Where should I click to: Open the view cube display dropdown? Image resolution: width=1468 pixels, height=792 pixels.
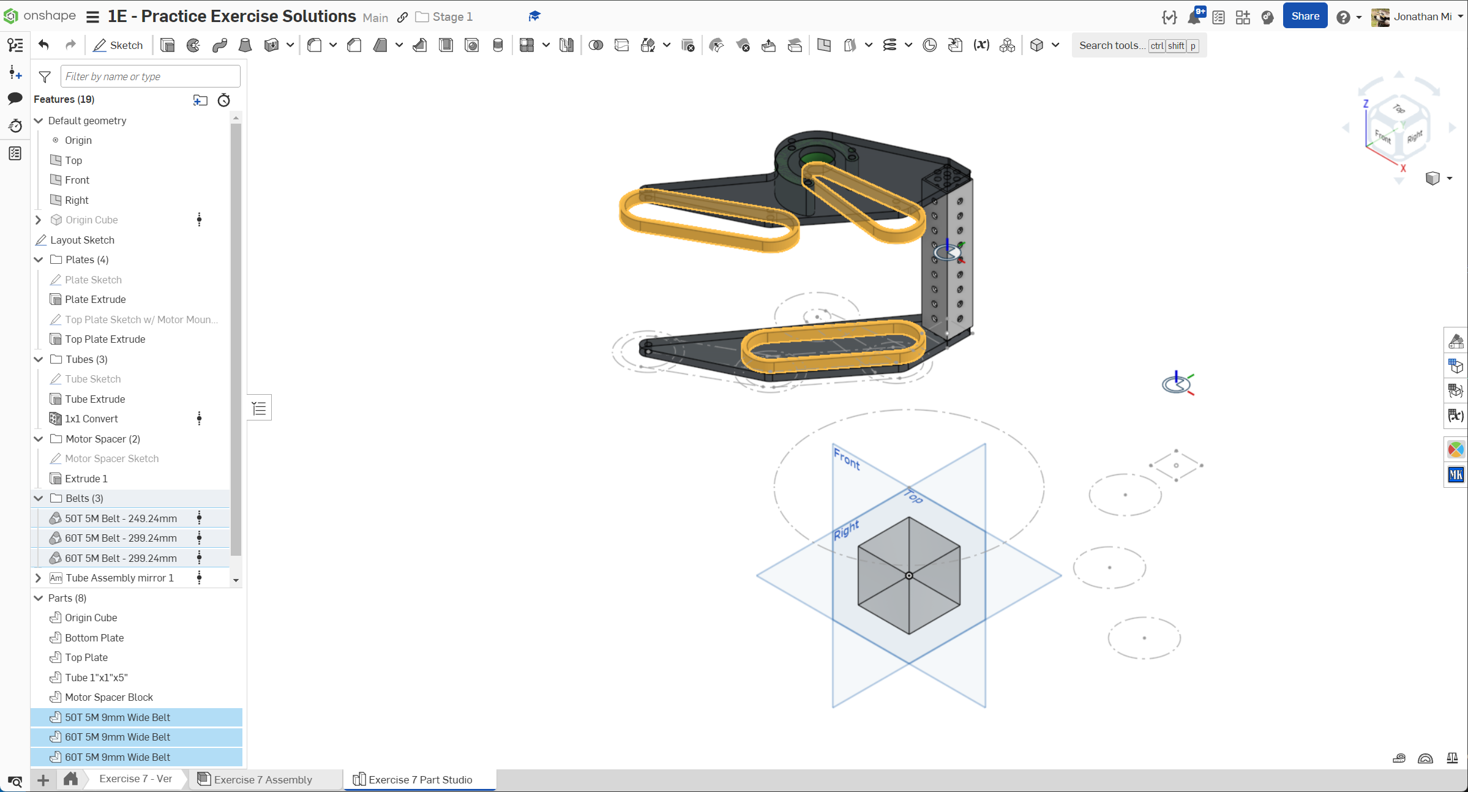pyautogui.click(x=1449, y=179)
